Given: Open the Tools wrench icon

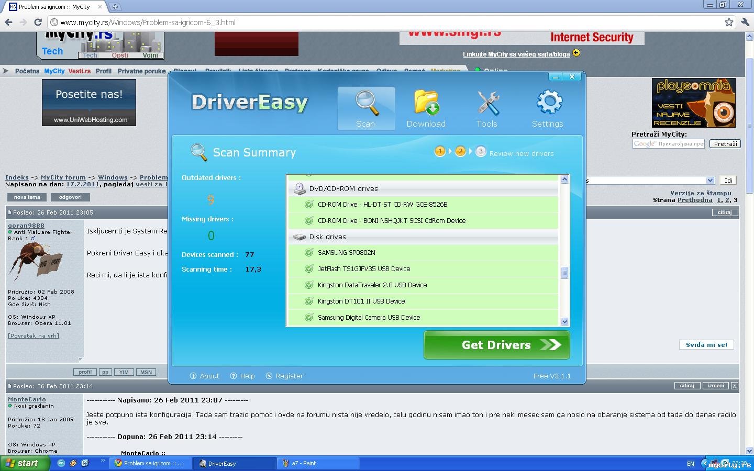Looking at the screenshot, I should [487, 103].
